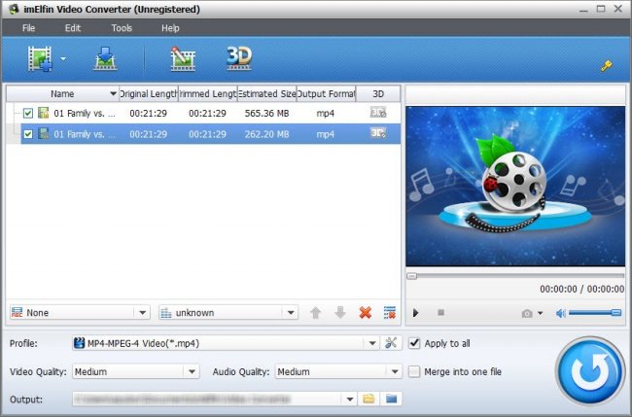The image size is (632, 417).
Task: Click the Output Format column header
Action: (x=326, y=94)
